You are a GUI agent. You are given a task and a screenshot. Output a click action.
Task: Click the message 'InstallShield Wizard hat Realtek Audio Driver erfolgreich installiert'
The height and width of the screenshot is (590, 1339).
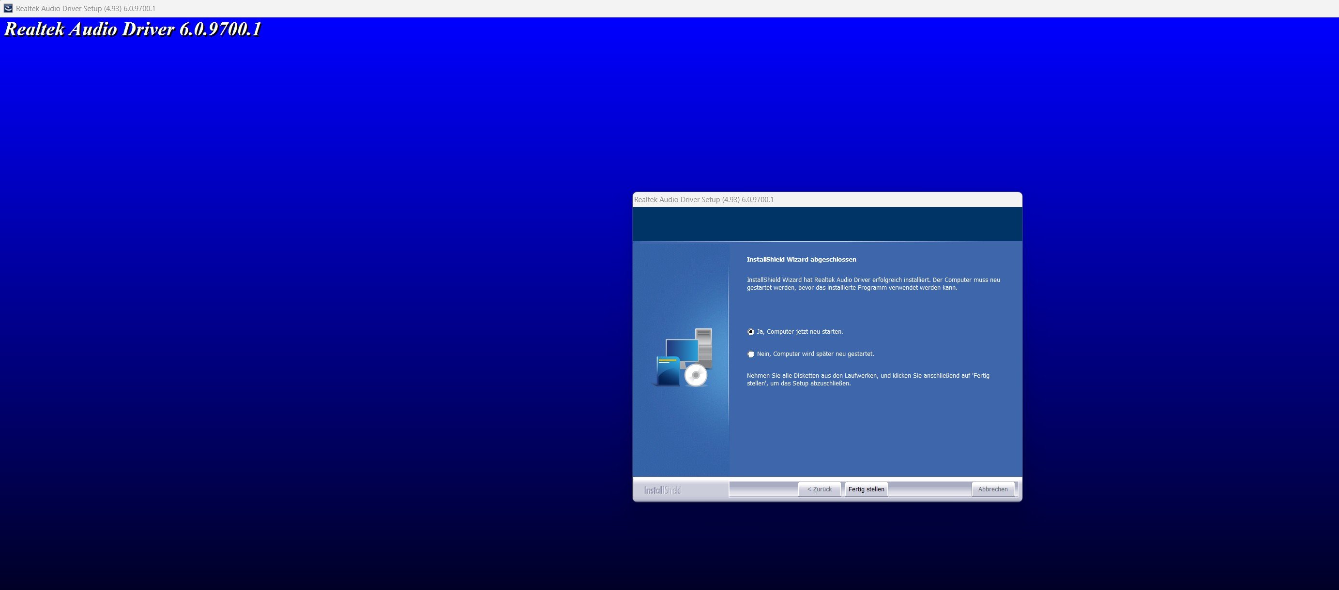838,280
